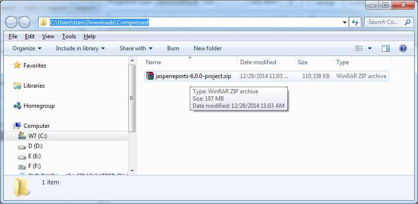Sort by the Type column header
The image size is (418, 204).
tap(362, 62)
